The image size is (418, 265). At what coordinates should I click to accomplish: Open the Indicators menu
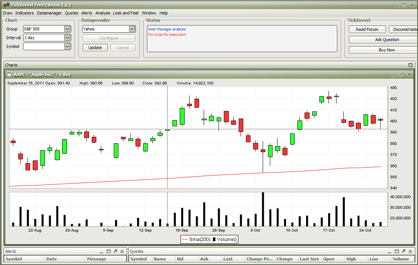pyautogui.click(x=24, y=13)
